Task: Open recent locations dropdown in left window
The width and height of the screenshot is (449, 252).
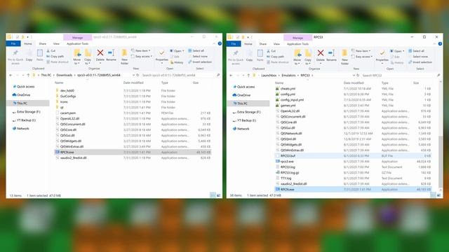Action: (x=23, y=75)
